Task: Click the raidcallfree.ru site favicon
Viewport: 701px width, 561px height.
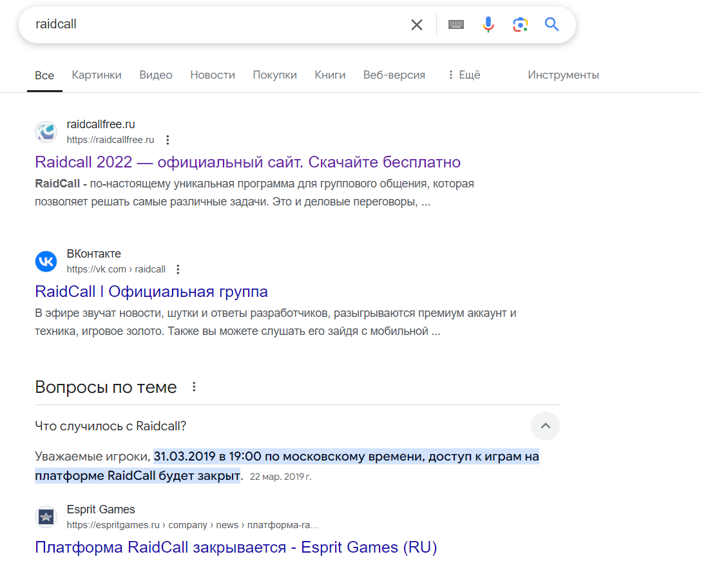Action: coord(46,132)
